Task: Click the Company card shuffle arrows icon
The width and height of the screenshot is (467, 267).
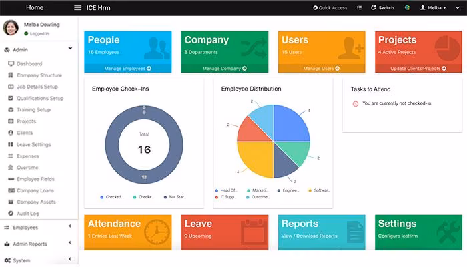Action: (x=254, y=48)
